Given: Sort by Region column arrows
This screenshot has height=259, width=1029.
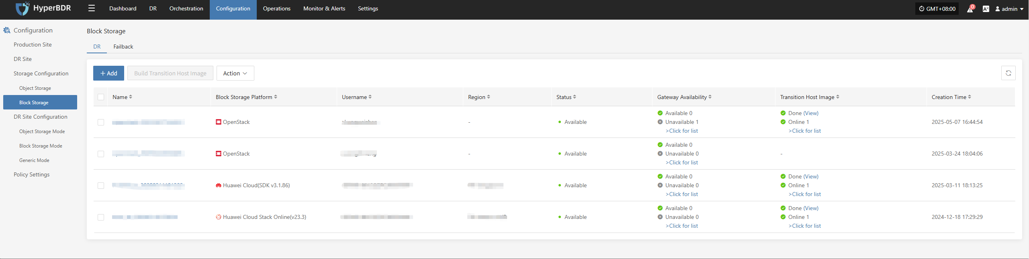Looking at the screenshot, I should coord(489,97).
